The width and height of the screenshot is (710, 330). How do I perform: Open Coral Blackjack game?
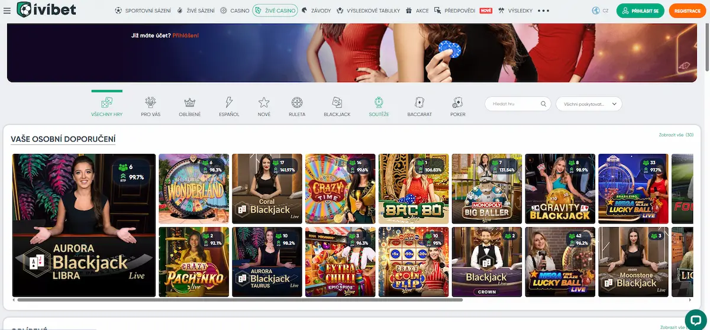(267, 189)
